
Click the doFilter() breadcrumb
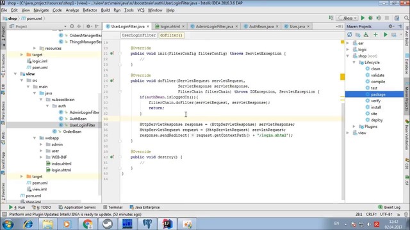[x=171, y=35]
